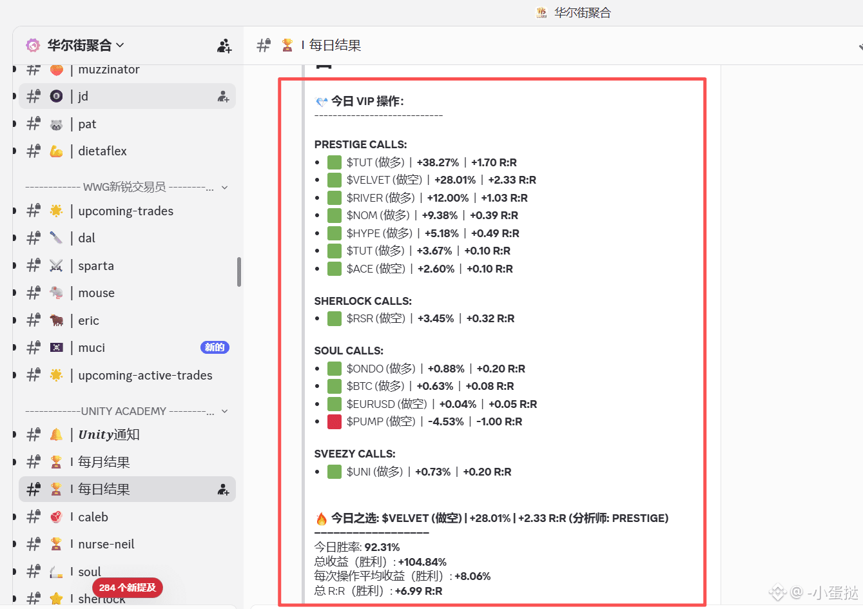Click the green square beside $ACE
863x609 pixels.
[335, 269]
